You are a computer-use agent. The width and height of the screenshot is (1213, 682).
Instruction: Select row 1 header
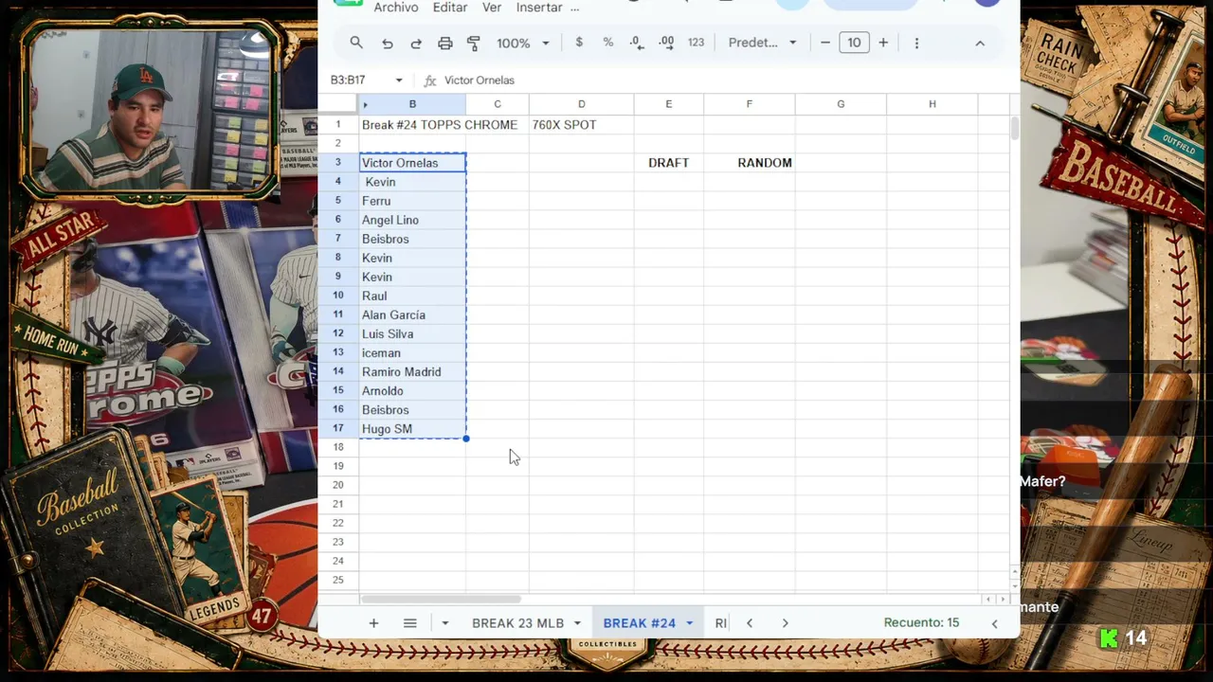(338, 125)
